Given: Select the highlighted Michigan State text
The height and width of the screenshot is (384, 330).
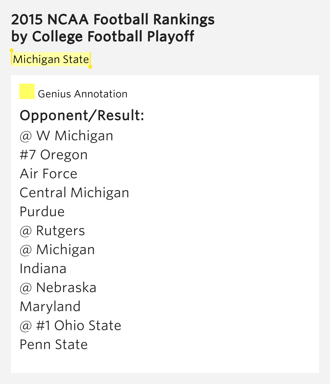Looking at the screenshot, I should pos(51,59).
